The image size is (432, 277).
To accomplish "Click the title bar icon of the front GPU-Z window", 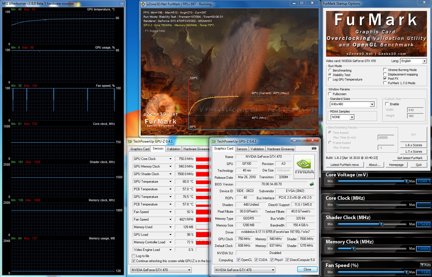I will tap(214, 141).
